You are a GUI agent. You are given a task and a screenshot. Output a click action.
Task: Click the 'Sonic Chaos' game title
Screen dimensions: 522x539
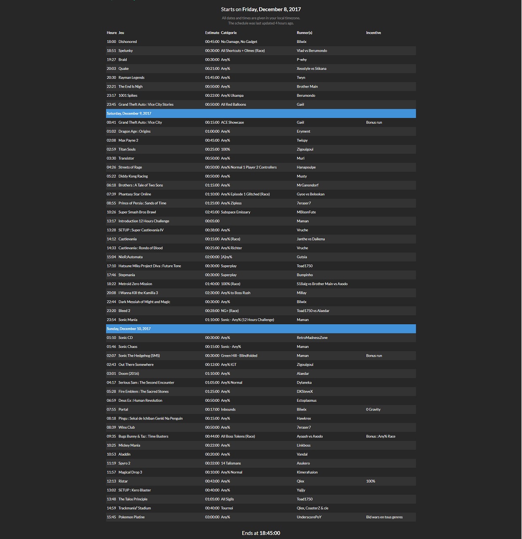(128, 347)
